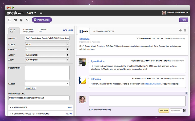Open the Status dropdown showing Open
195x121 pixels.
tap(47, 44)
